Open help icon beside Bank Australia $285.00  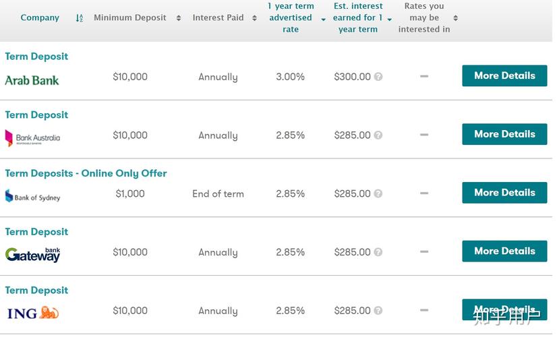[x=378, y=135]
